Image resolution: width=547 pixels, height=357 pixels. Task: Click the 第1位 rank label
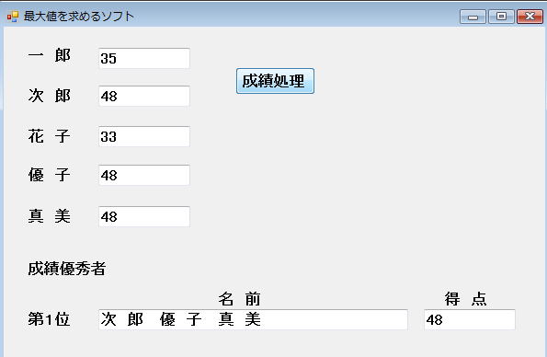pos(49,319)
